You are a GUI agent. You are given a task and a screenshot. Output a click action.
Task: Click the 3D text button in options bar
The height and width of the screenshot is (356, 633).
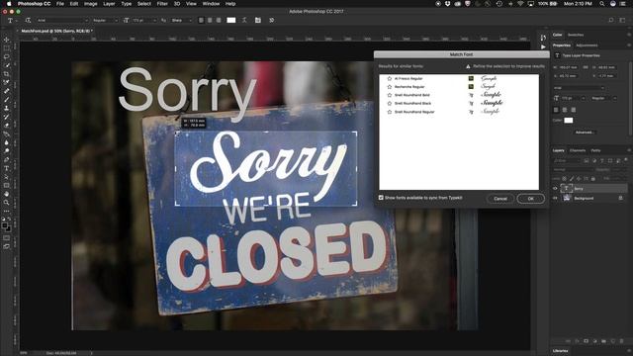coord(272,20)
